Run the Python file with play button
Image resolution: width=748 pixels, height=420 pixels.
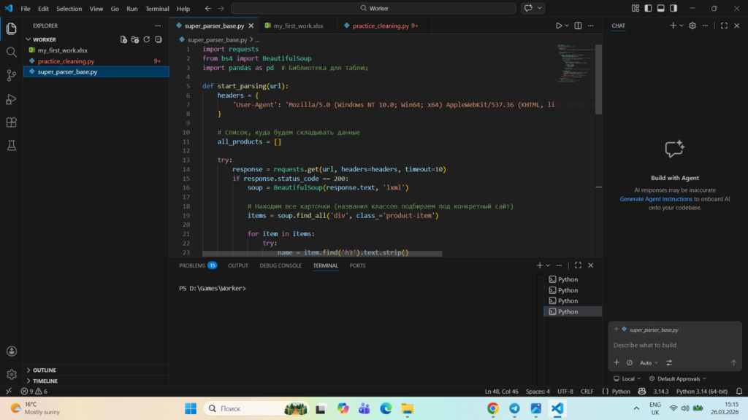559,26
